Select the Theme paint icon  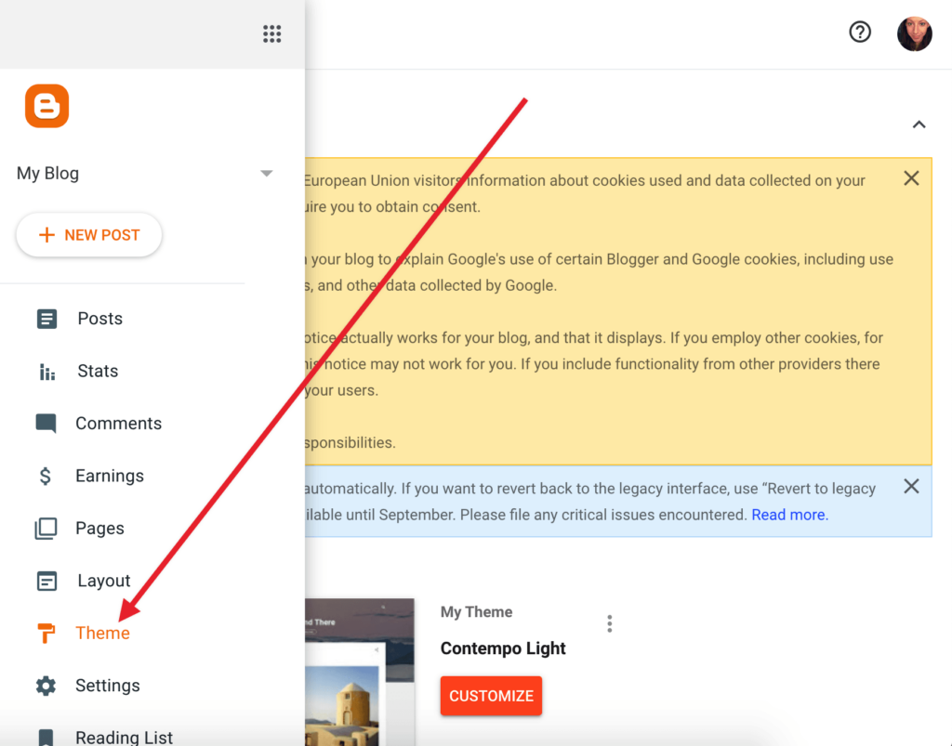(x=46, y=633)
